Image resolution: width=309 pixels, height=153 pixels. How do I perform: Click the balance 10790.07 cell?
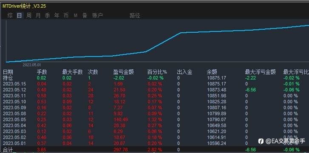click(x=217, y=119)
